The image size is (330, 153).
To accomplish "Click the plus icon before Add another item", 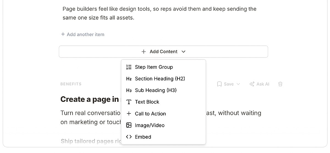I will pyautogui.click(x=63, y=34).
